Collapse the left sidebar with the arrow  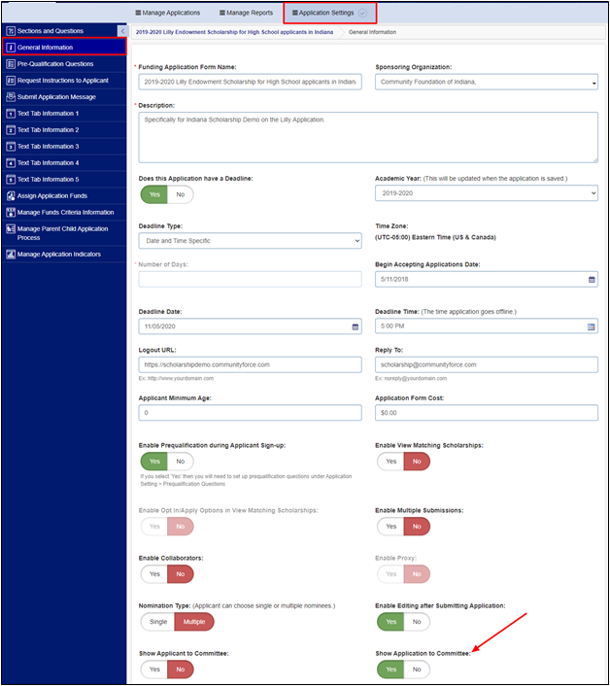point(122,32)
